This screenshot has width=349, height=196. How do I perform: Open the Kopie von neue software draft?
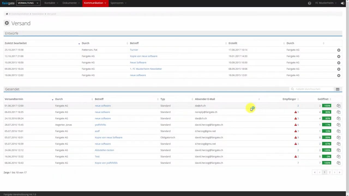[x=144, y=56]
